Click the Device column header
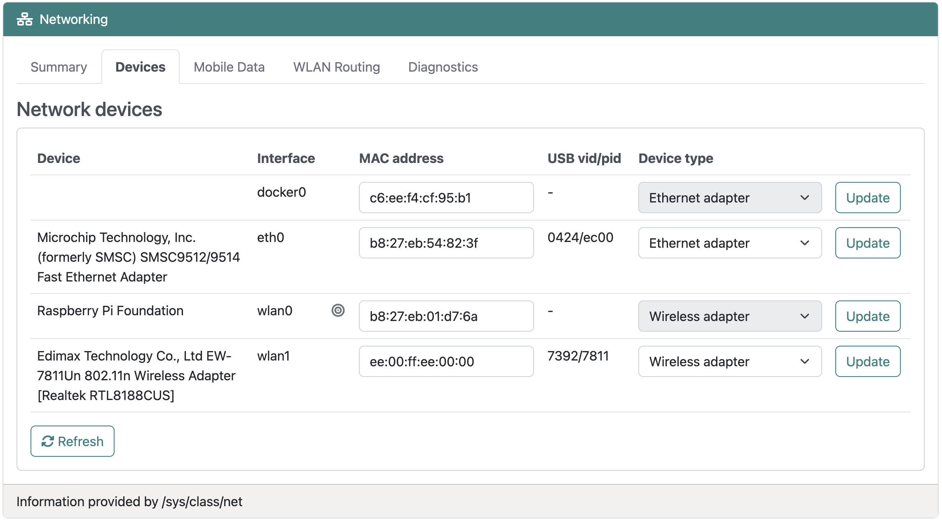 (x=59, y=158)
